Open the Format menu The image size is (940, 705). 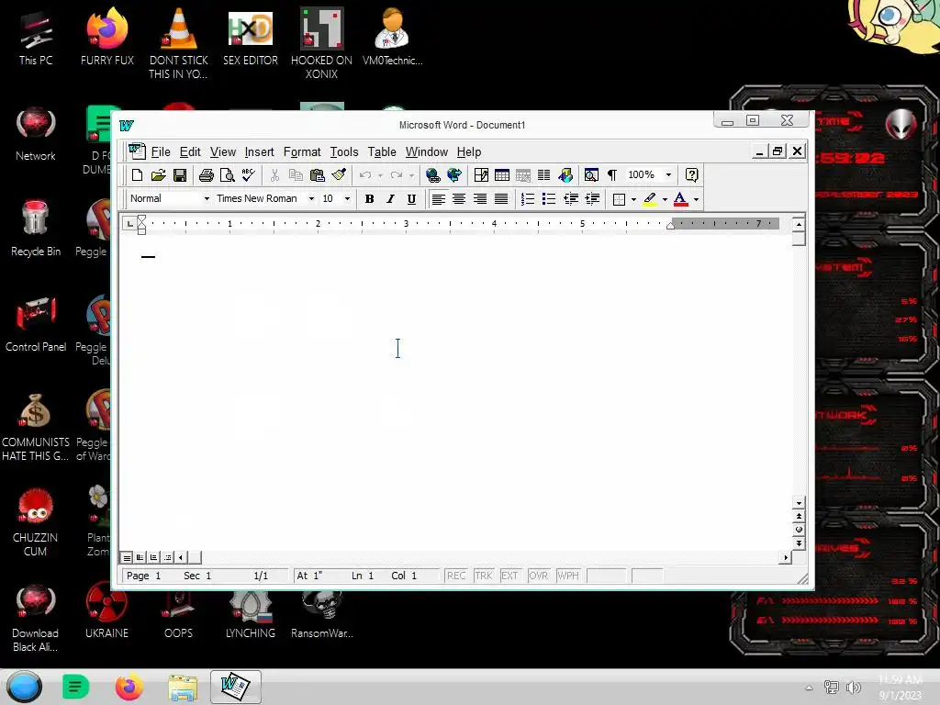[x=302, y=152]
